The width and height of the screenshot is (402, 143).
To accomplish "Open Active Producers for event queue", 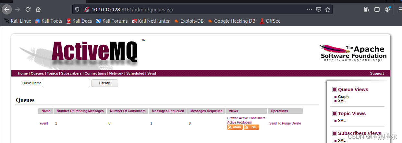I will coord(239,122).
